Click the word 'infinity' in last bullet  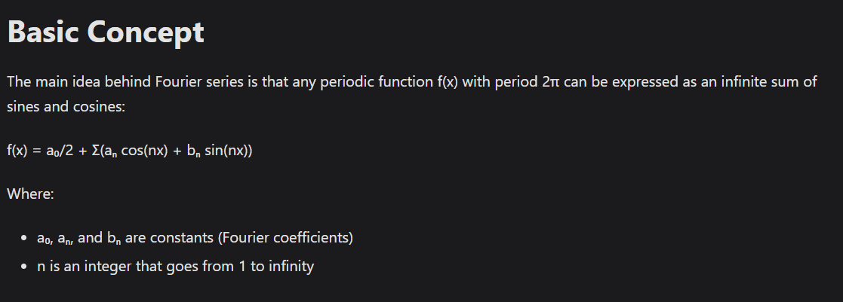(x=288, y=266)
